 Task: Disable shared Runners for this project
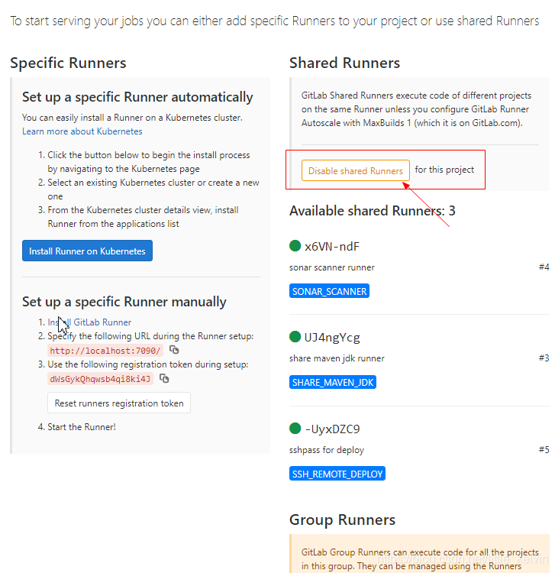coord(355,170)
